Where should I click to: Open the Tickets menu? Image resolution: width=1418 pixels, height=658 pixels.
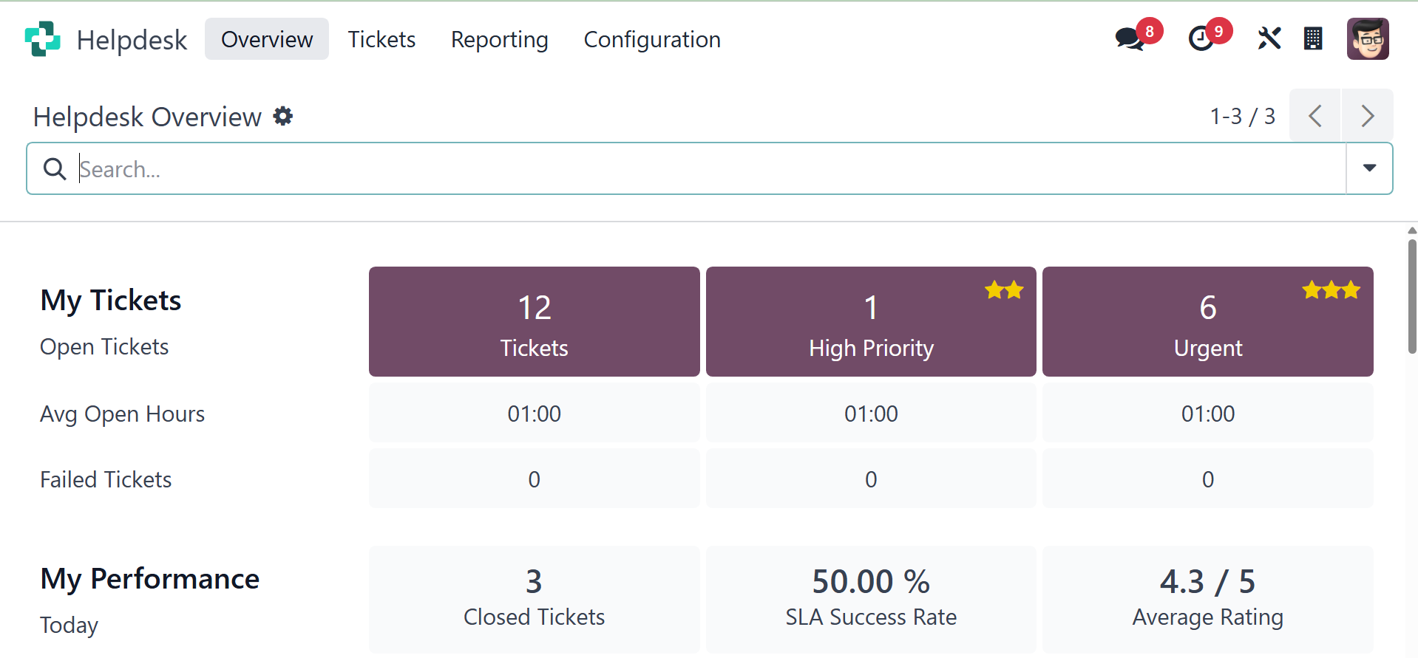coord(381,39)
